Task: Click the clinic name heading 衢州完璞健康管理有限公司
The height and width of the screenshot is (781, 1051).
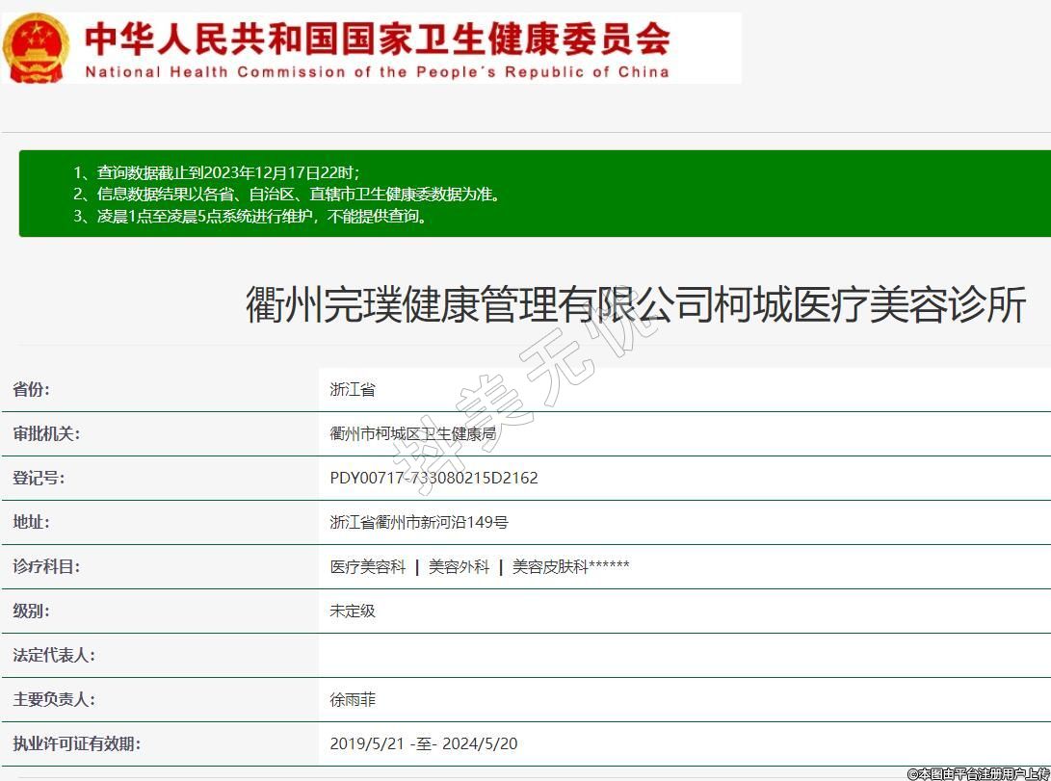Action: [636, 305]
